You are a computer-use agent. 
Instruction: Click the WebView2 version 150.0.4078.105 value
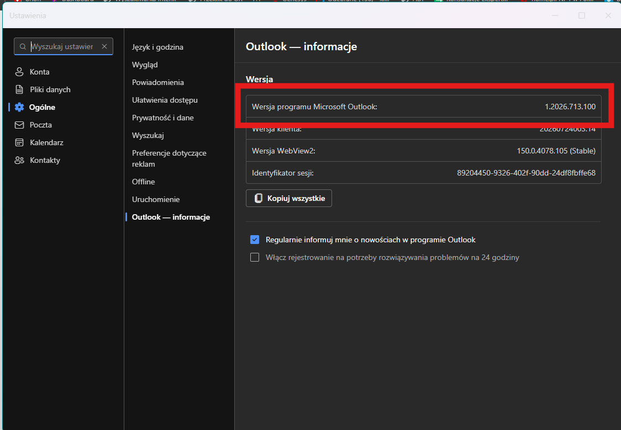(556, 151)
